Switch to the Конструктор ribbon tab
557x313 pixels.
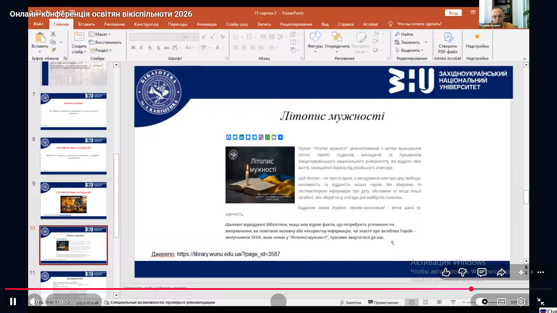(146, 24)
